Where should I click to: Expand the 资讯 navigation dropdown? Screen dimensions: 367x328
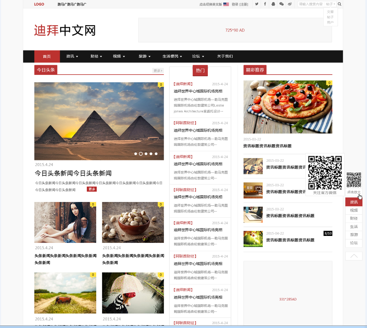(72, 56)
